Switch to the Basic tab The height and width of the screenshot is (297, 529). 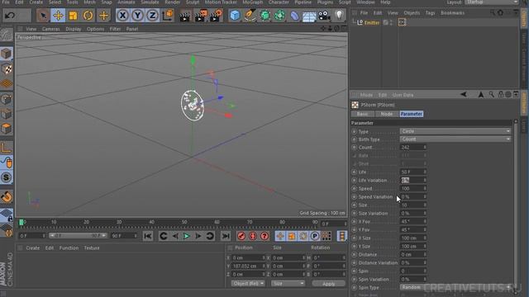pyautogui.click(x=363, y=114)
